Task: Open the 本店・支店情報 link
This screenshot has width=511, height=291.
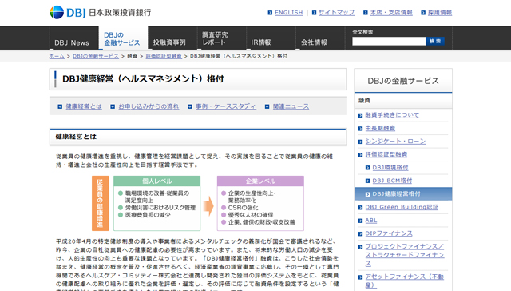Action: (x=391, y=13)
